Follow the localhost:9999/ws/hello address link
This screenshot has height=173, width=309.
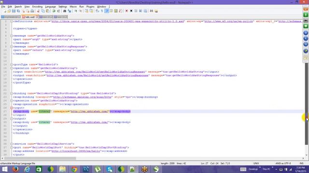tap(76, 151)
